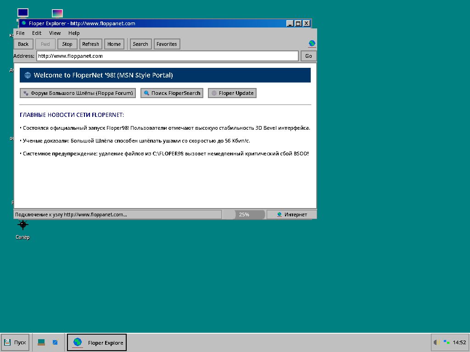Screen dimensions: 470x352
Task: Click the system warning about C:\FLOPER98 files
Action: click(x=164, y=154)
